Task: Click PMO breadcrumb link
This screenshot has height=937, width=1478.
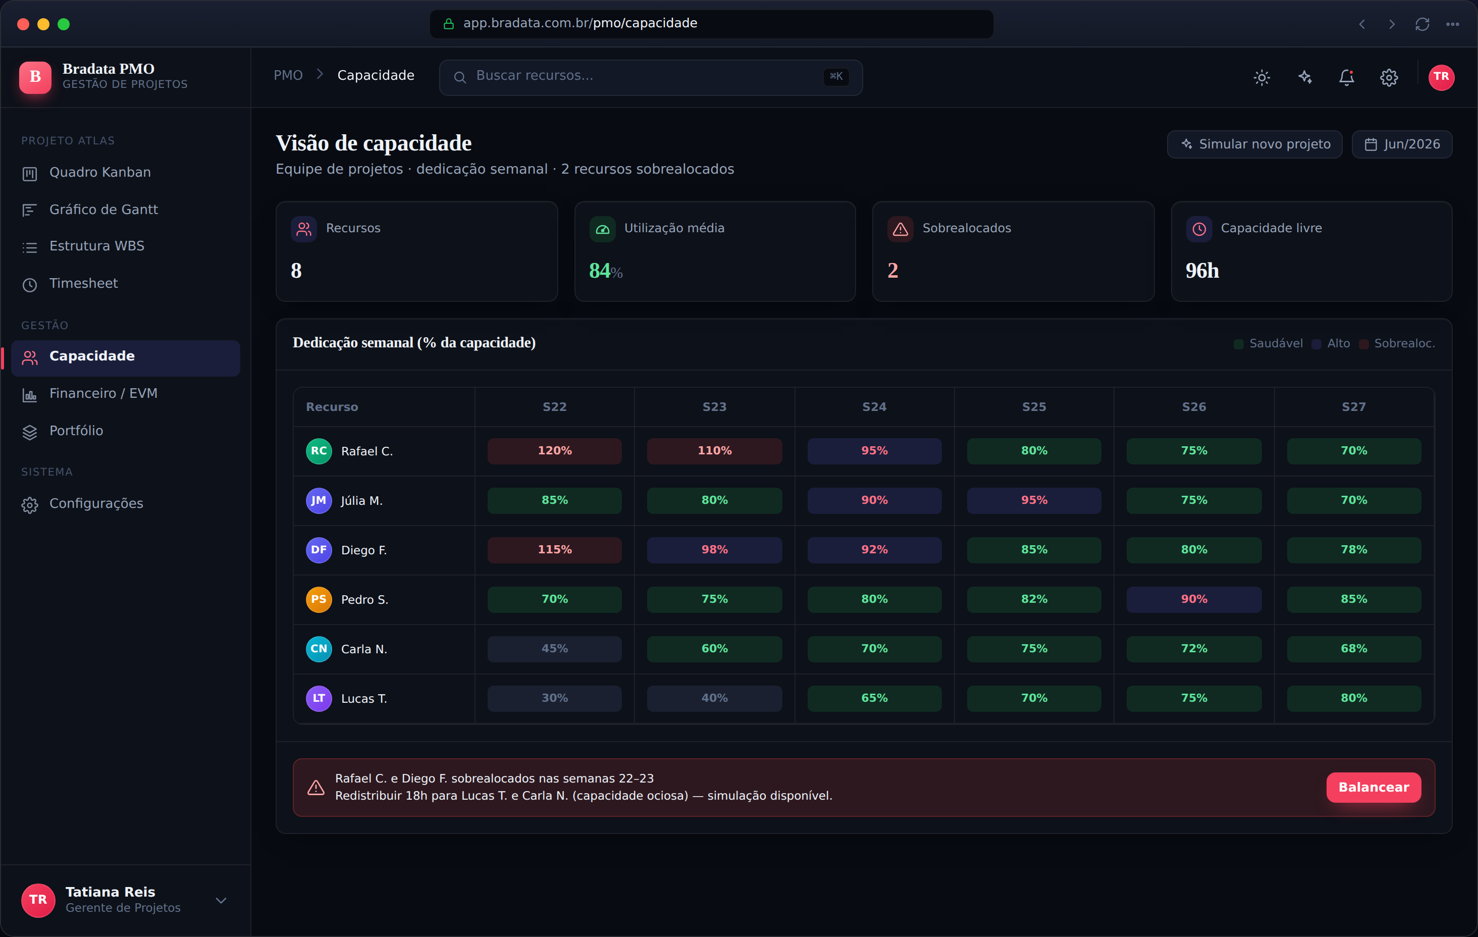Action: pos(288,76)
